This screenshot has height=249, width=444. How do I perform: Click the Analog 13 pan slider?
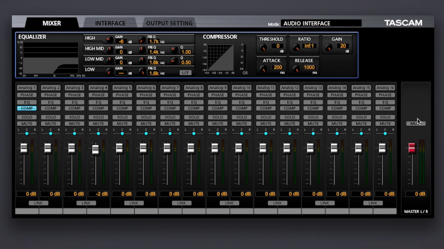[313, 133]
